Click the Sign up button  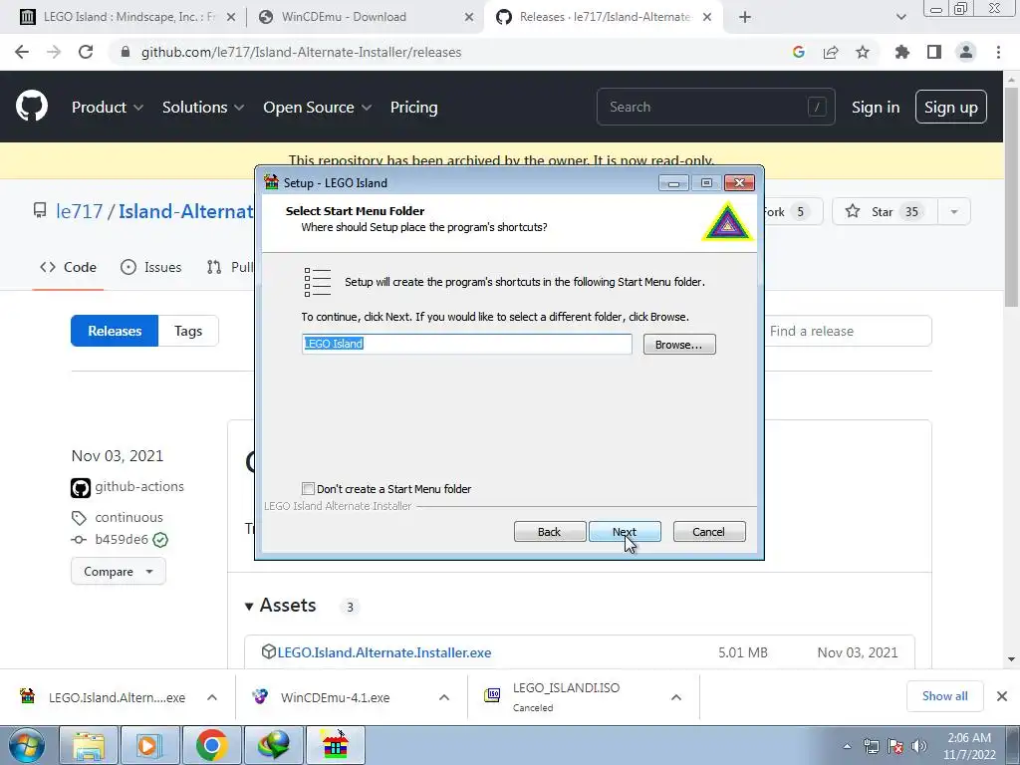point(951,107)
